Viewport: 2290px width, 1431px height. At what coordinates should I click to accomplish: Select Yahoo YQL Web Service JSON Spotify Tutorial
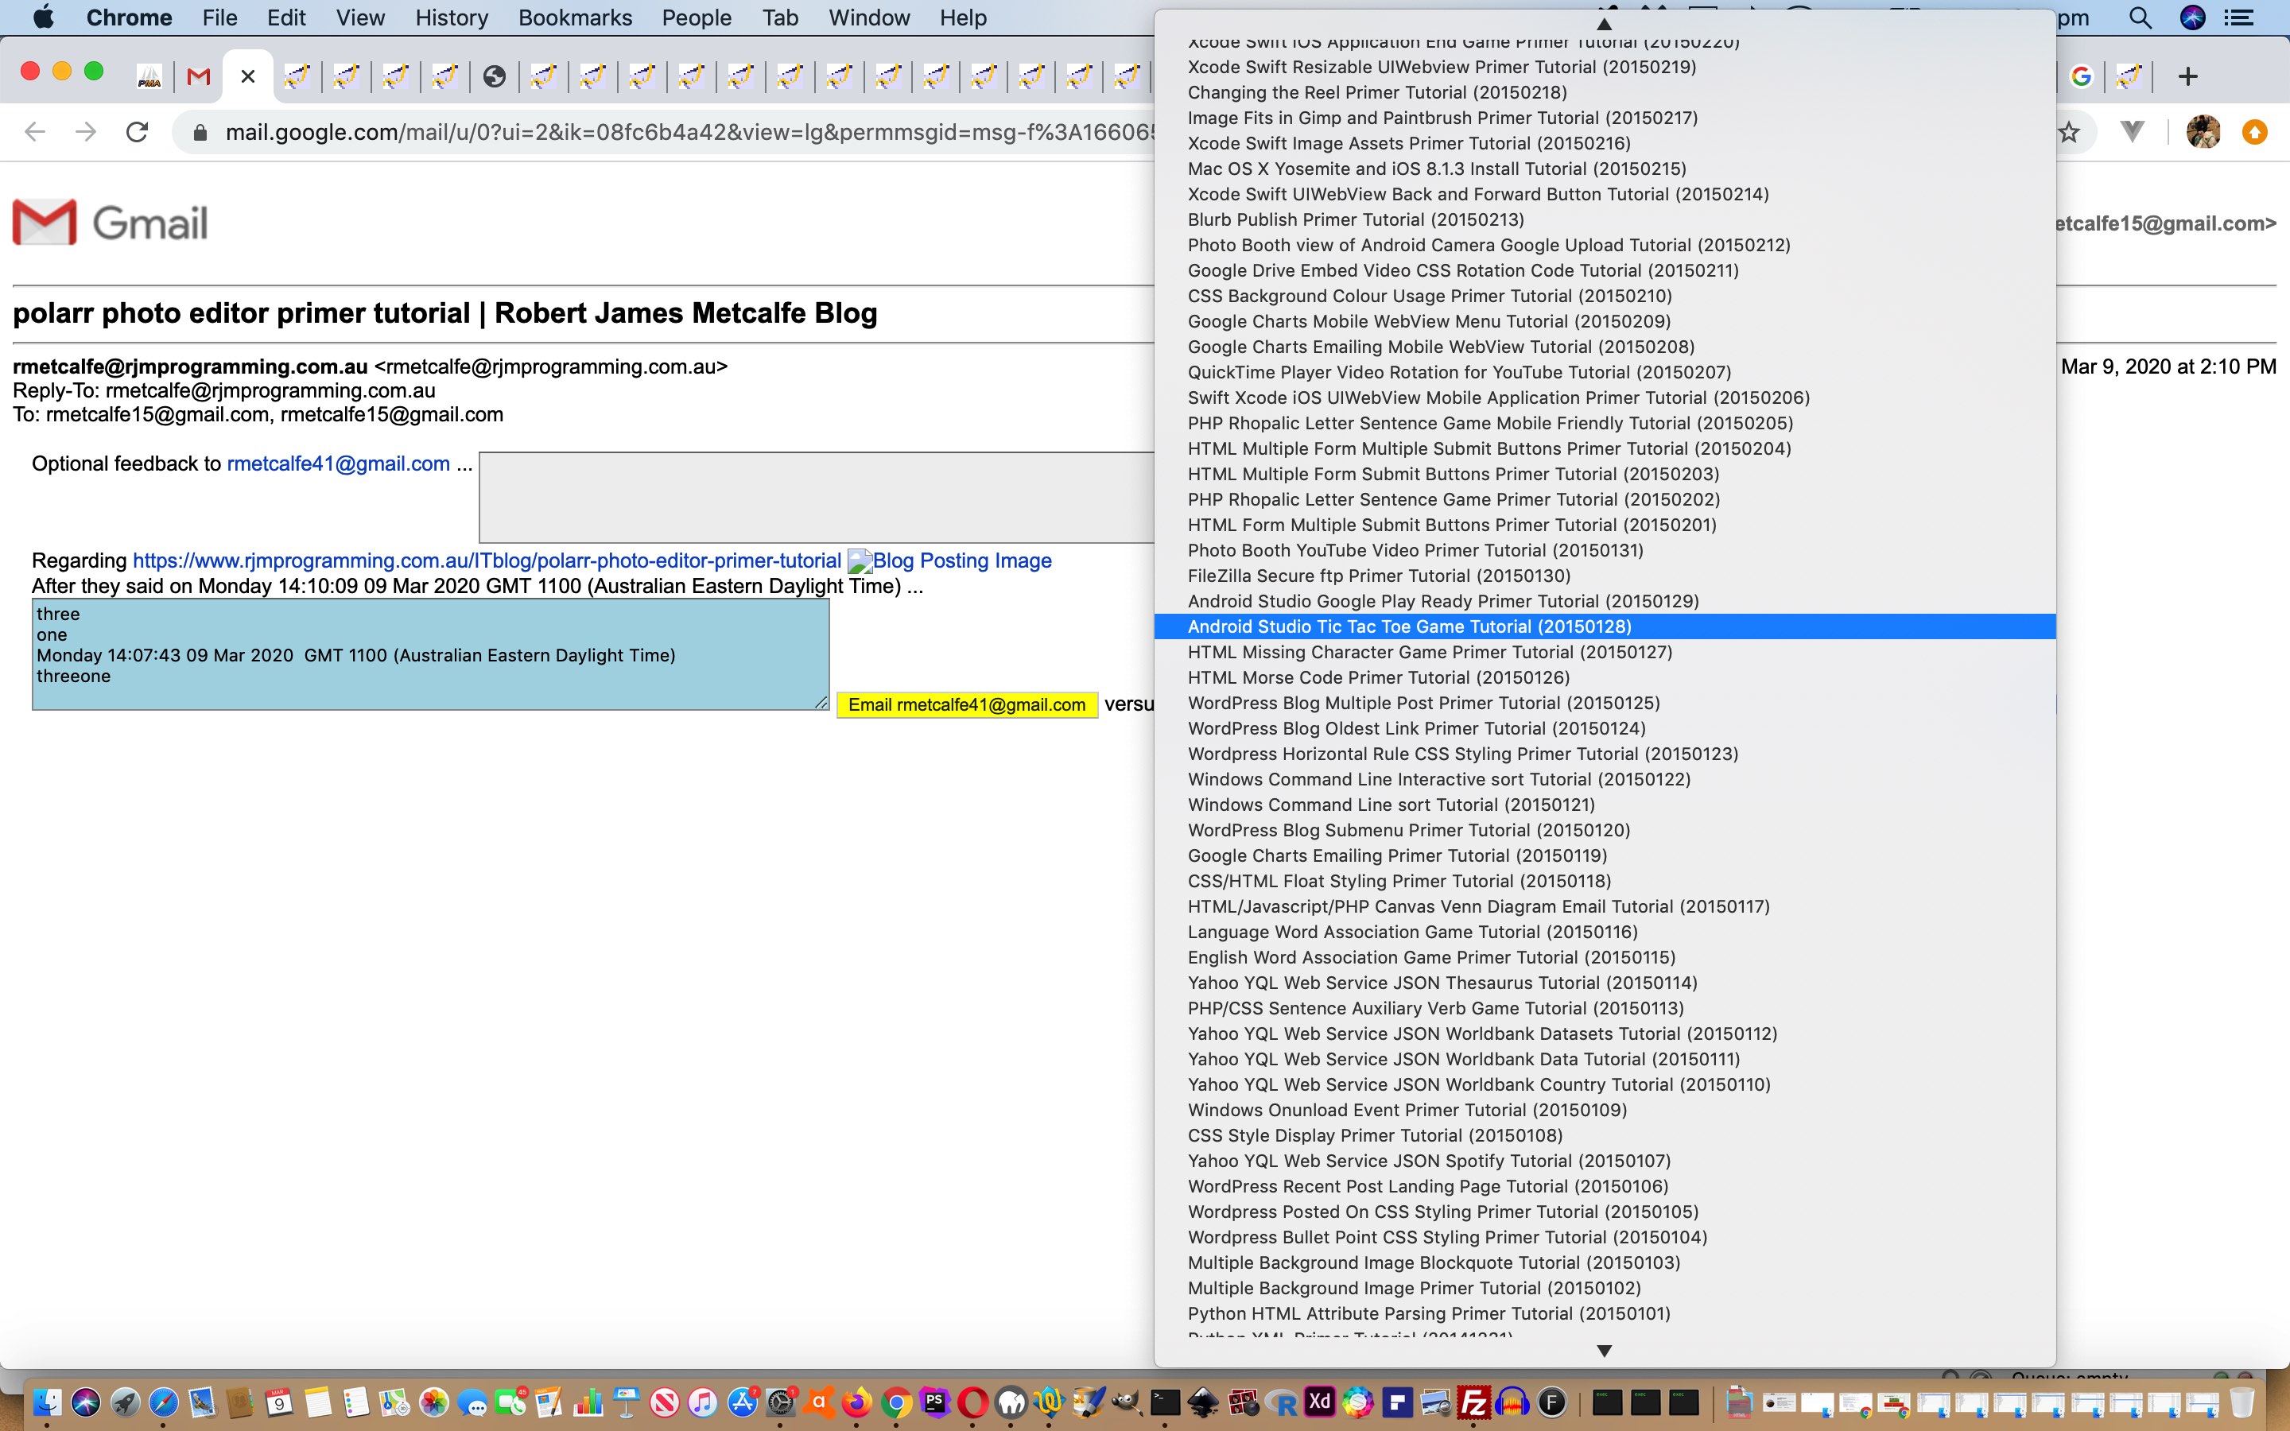tap(1605, 1161)
